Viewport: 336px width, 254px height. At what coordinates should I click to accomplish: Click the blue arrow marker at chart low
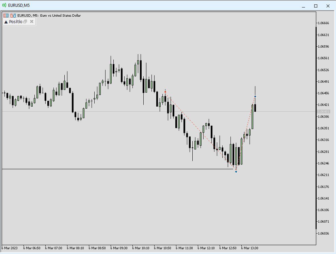tap(236, 172)
